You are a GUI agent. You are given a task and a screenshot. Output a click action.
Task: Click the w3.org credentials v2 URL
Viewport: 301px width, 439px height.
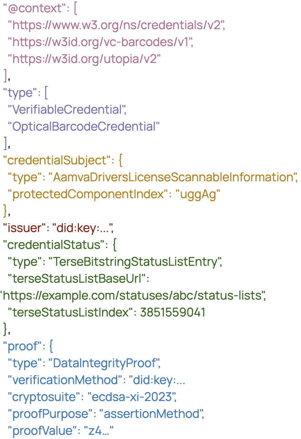(116, 25)
